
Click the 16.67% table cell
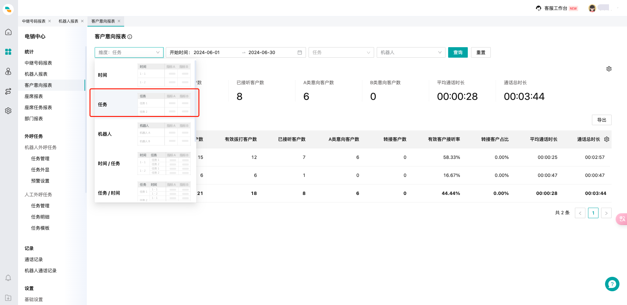click(x=451, y=175)
